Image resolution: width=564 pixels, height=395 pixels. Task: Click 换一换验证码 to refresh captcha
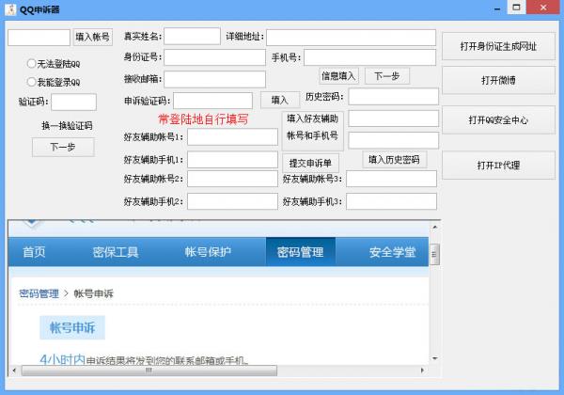67,125
